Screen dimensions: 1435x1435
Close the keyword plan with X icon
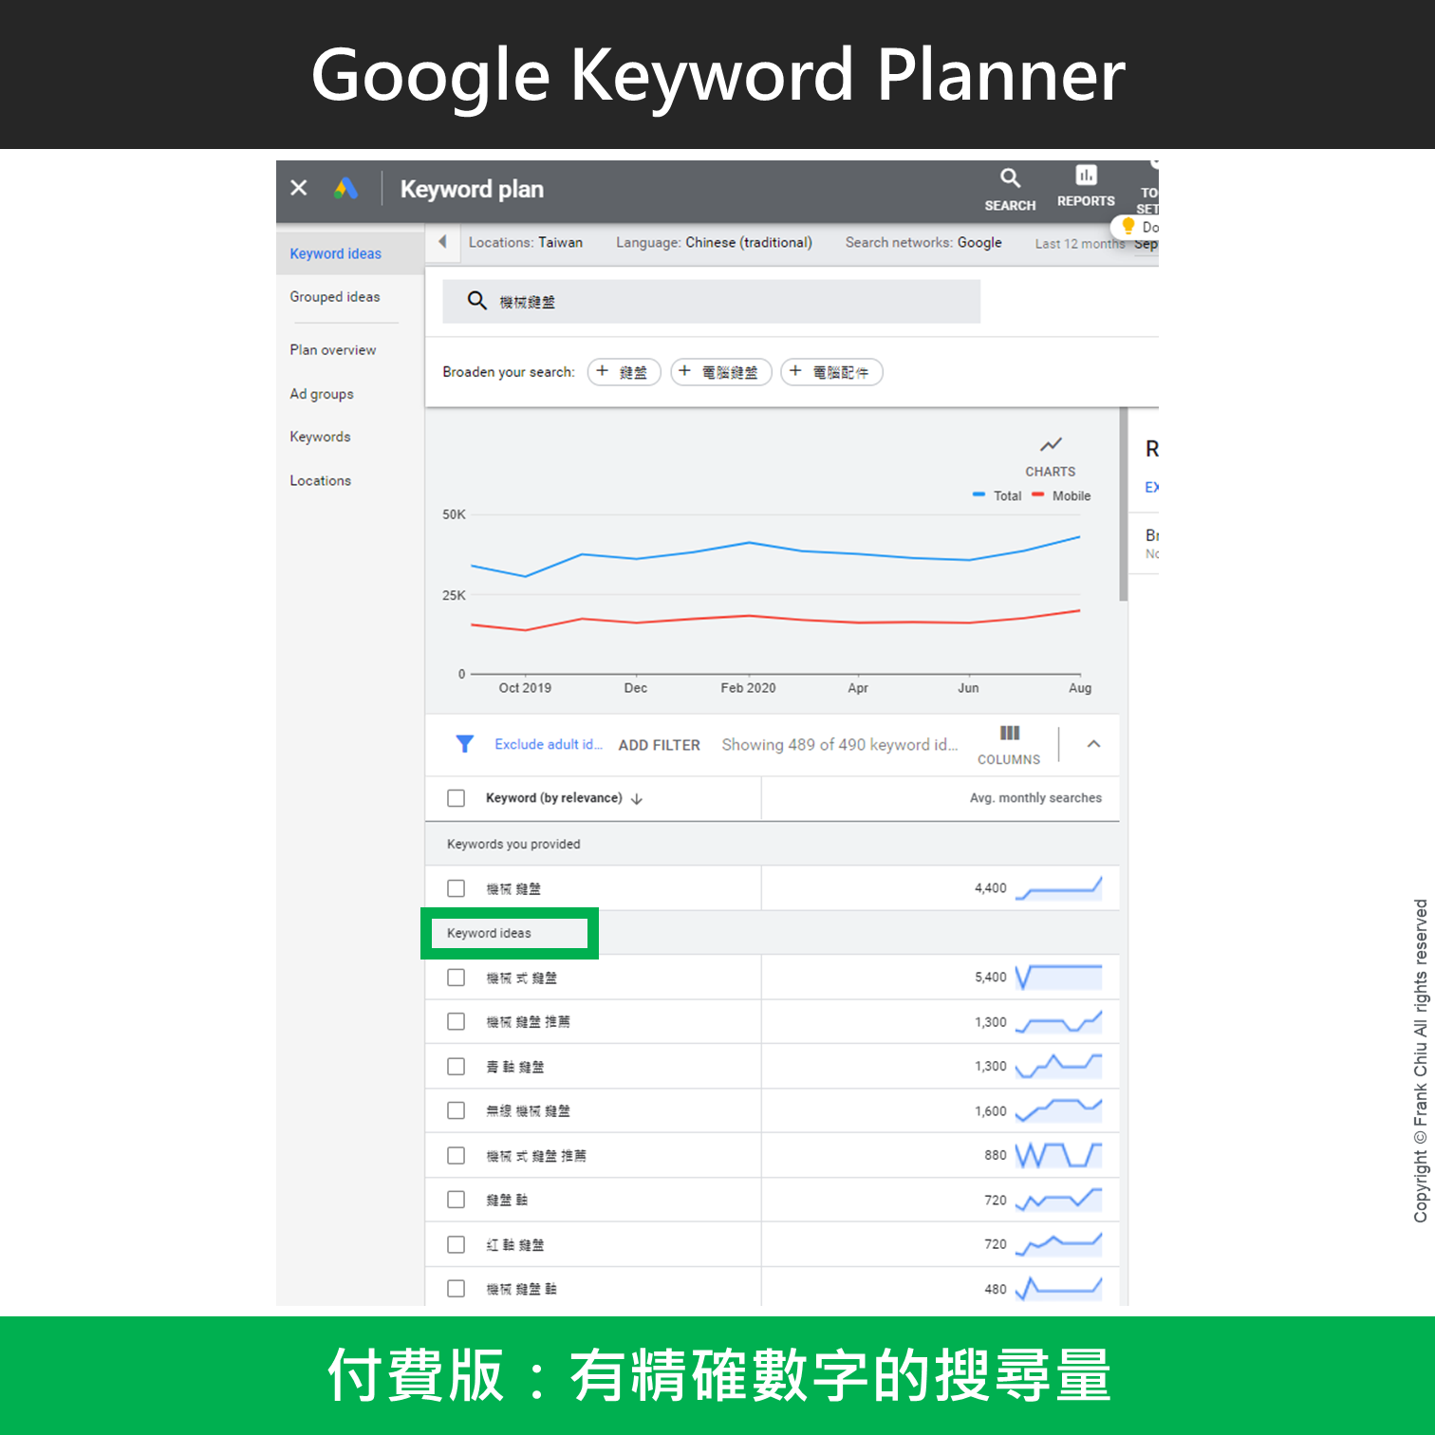click(299, 188)
